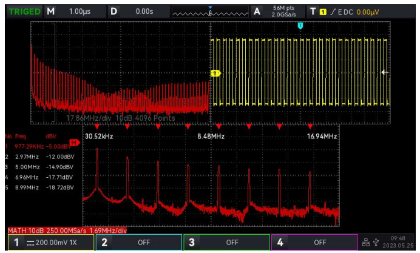
Task: Click the -18.72dBV amplitude value
Action: [x=59, y=187]
